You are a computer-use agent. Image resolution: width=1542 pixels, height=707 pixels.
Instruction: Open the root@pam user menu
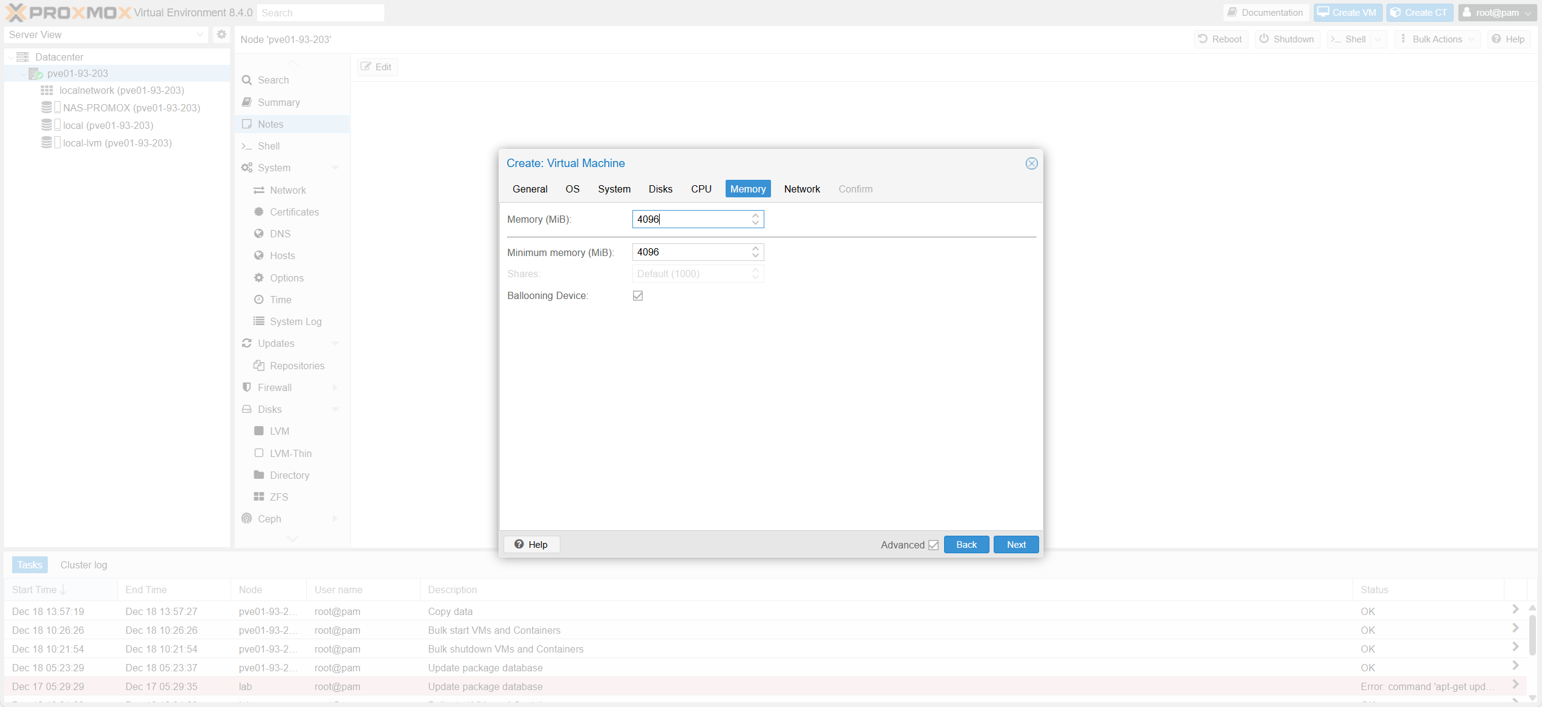(1497, 13)
